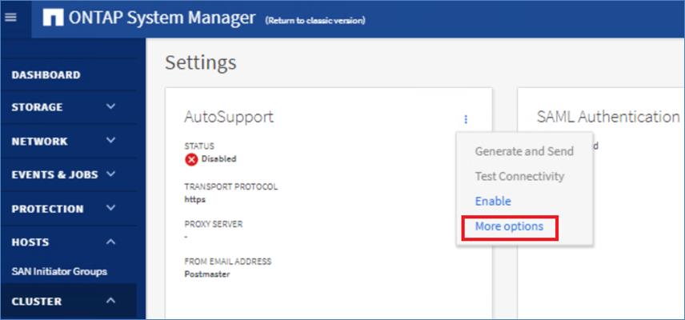Viewport: 685px width, 320px height.
Task: Click the red Disabled status icon
Action: tap(191, 160)
